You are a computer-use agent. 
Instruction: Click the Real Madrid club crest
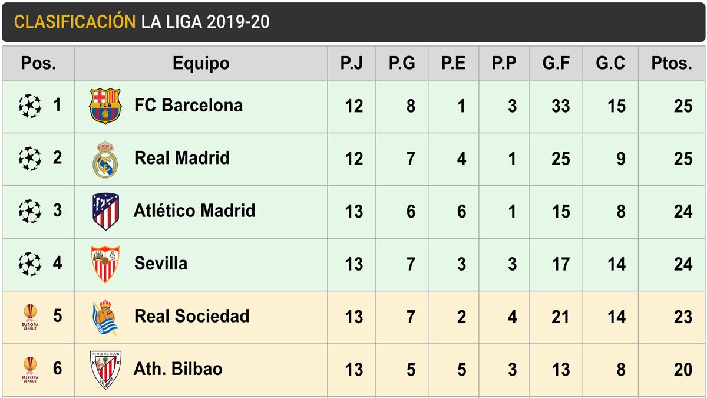click(x=105, y=159)
